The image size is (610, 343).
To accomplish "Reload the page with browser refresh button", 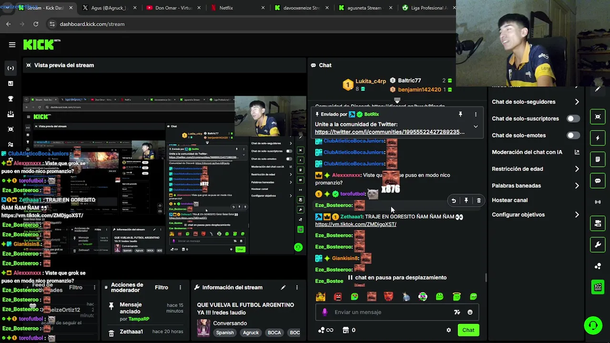I will click(x=36, y=24).
